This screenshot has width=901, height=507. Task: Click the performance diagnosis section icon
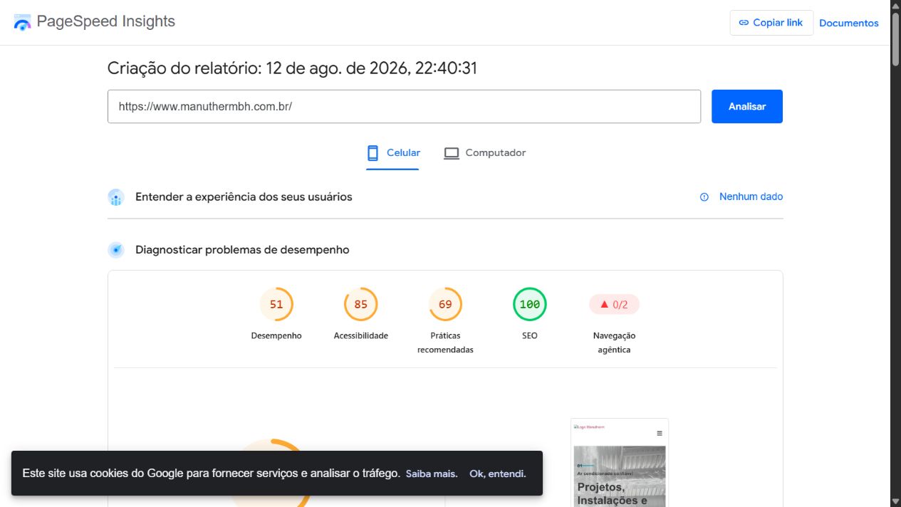pos(116,250)
